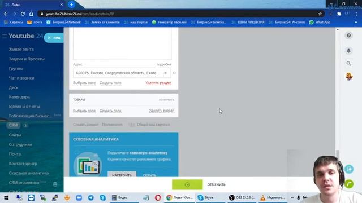Viewport: 362px width, 203px height.
Task: Open the help question-mark icon
Action: click(348, 36)
